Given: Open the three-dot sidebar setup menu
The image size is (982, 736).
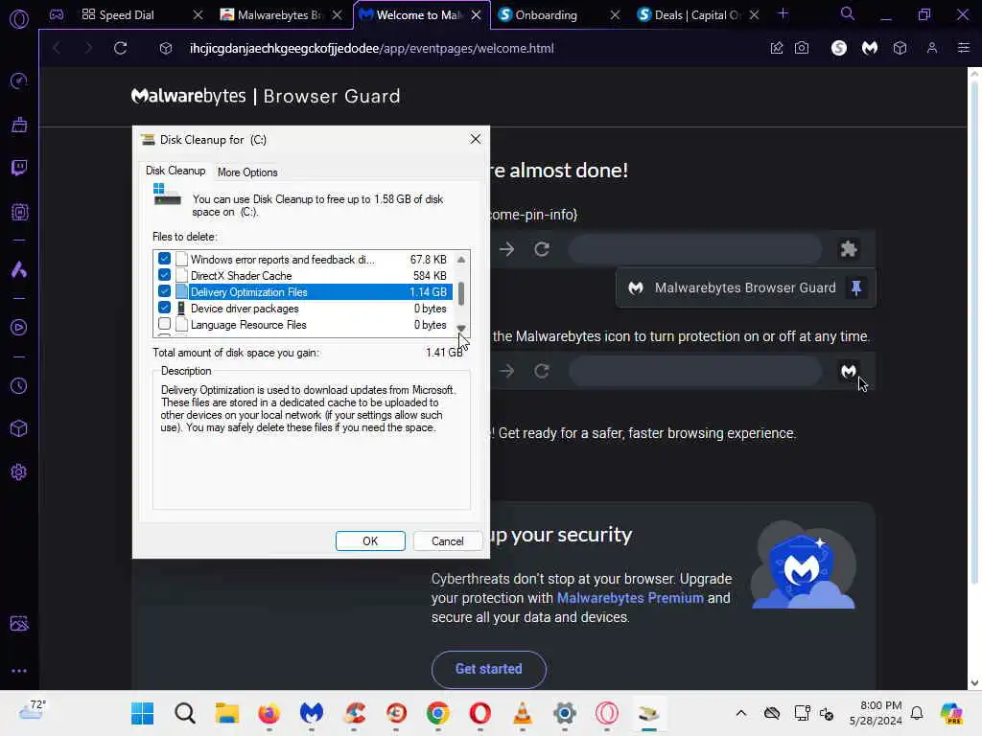Looking at the screenshot, I should coord(19,671).
